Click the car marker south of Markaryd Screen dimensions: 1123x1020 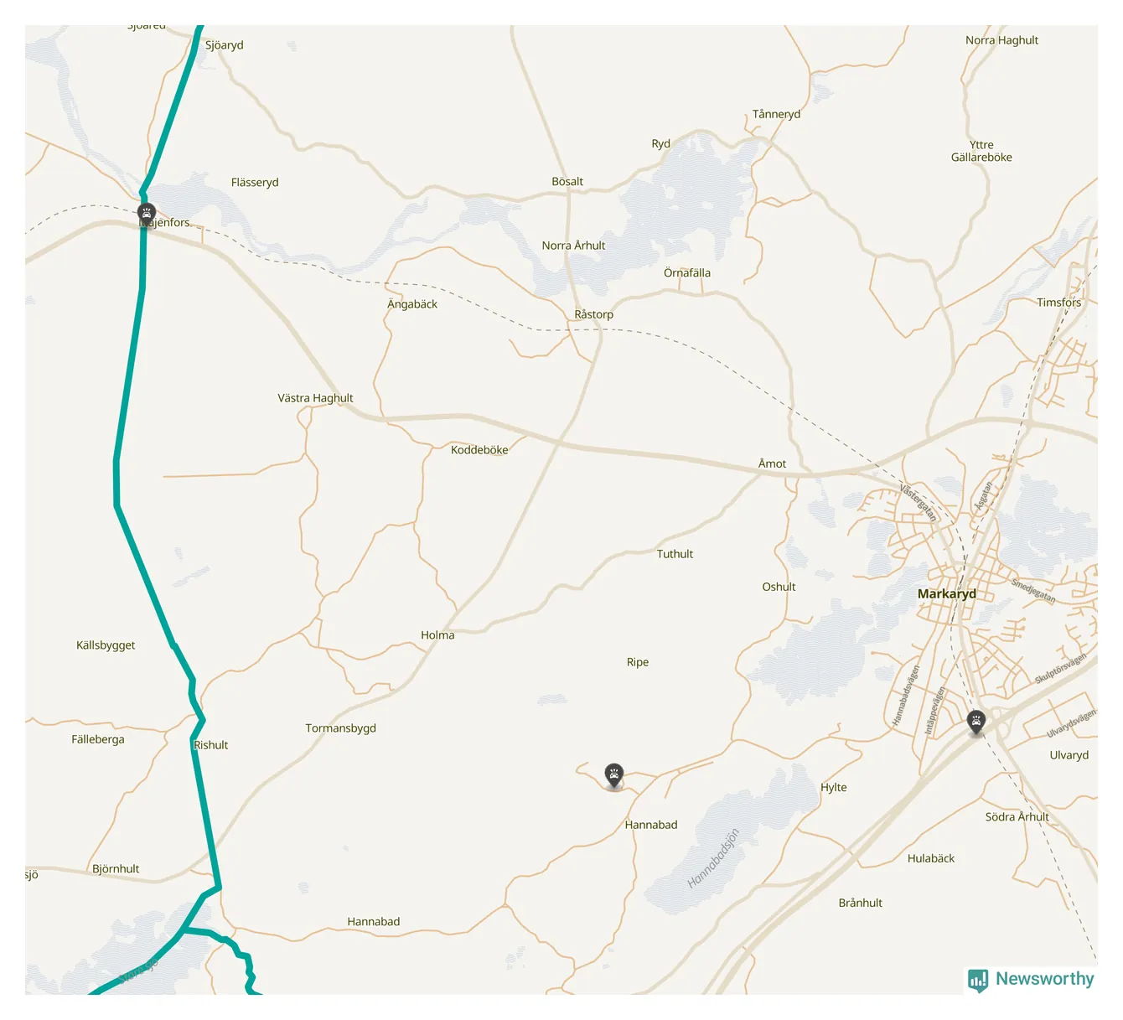976,722
